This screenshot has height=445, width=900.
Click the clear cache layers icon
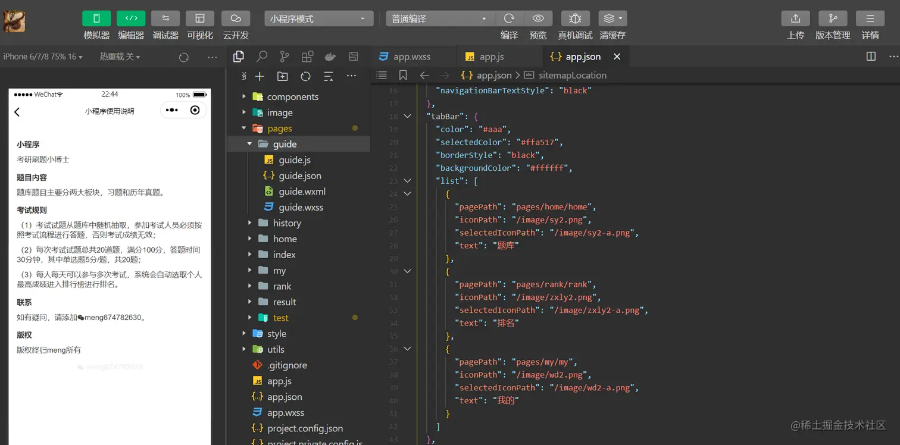point(612,18)
